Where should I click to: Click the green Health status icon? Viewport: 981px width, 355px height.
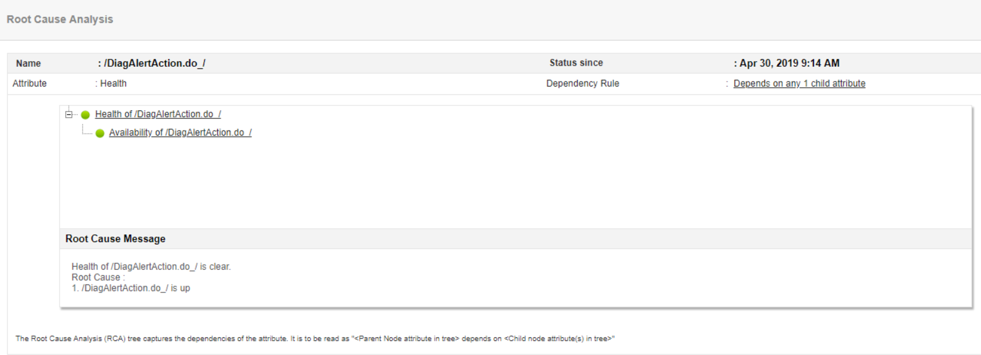pyautogui.click(x=85, y=115)
